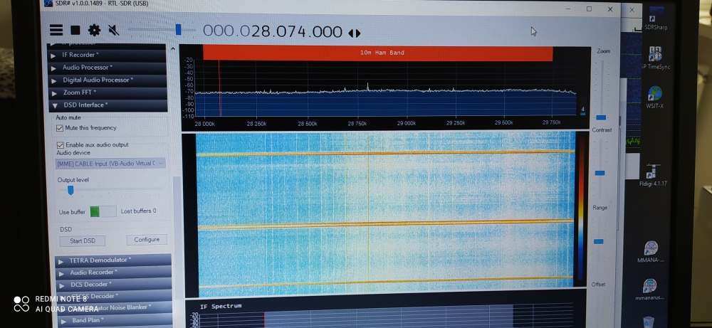This screenshot has height=328, width=712.
Task: Click the Output level slider handle
Action: click(70, 190)
